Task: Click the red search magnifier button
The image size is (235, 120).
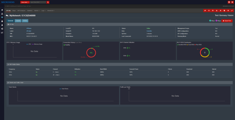Action: pyautogui.click(x=48, y=2)
